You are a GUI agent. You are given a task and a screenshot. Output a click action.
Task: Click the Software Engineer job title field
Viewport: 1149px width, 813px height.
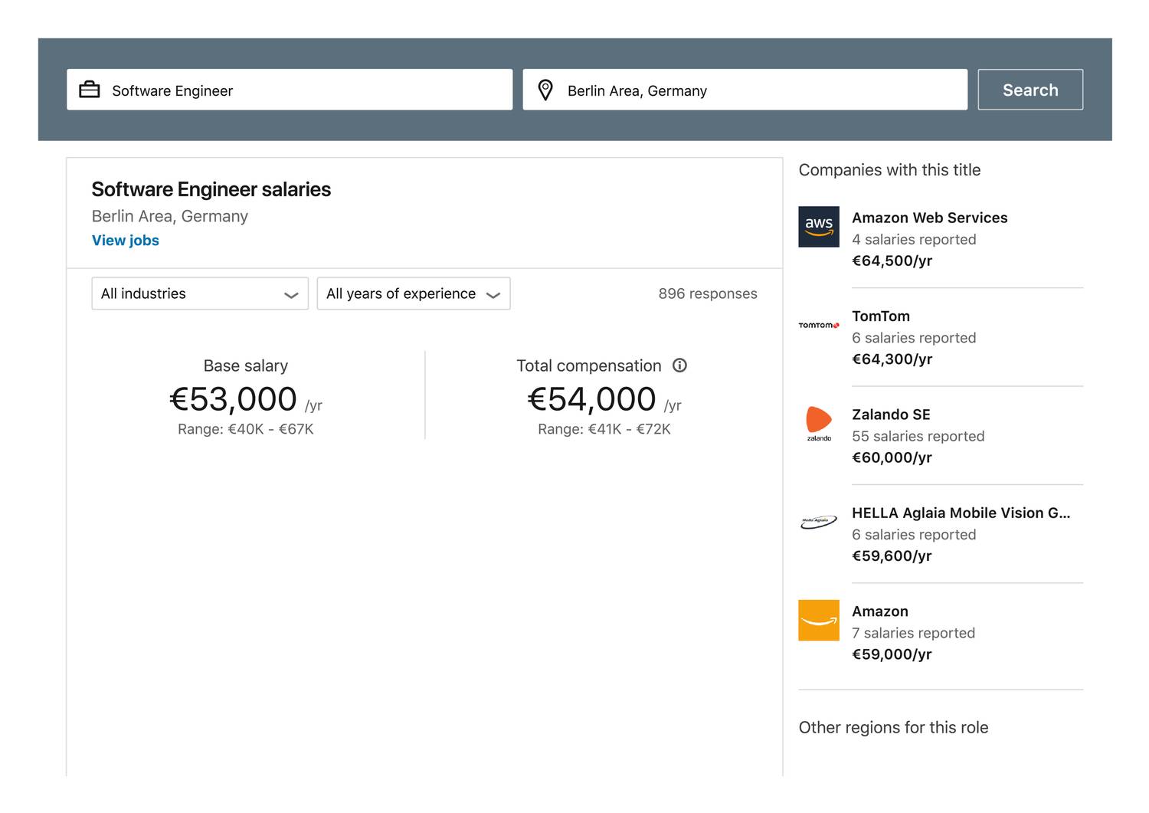(306, 90)
